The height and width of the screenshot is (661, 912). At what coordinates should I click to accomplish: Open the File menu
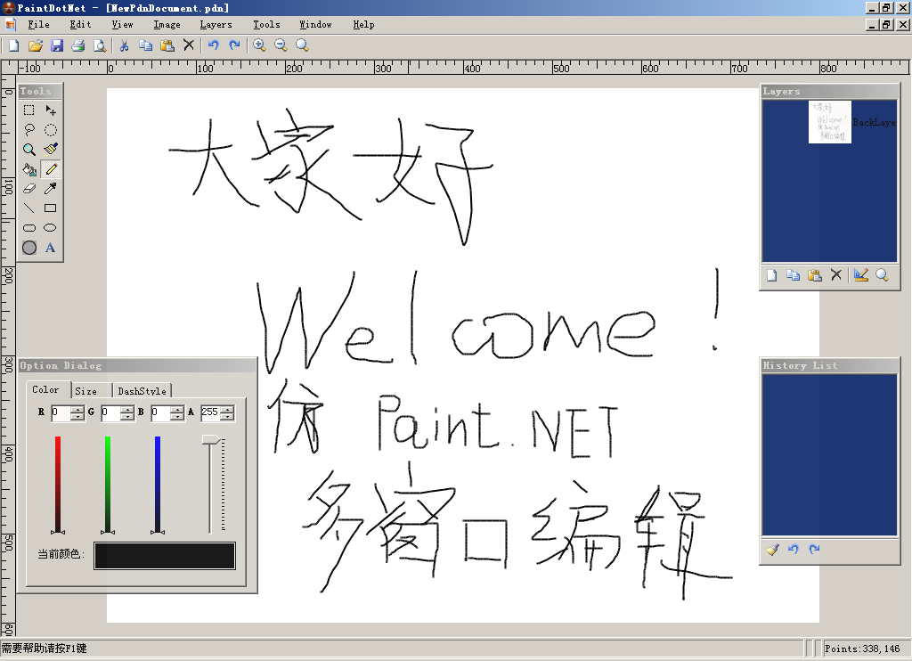[38, 24]
